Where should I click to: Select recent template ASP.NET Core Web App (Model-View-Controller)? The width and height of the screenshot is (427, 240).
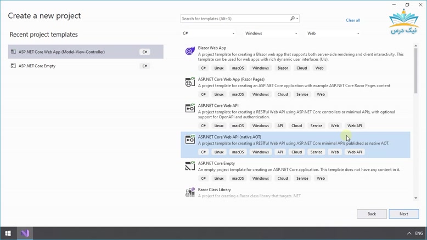pyautogui.click(x=86, y=52)
